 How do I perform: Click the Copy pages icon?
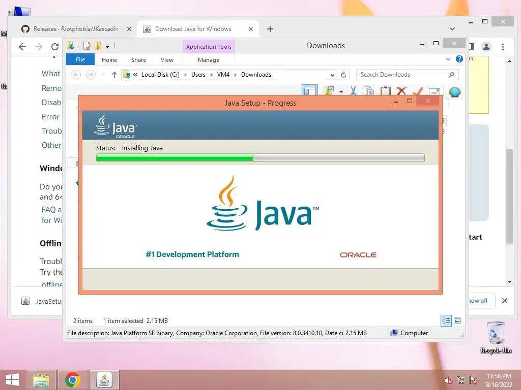369,91
